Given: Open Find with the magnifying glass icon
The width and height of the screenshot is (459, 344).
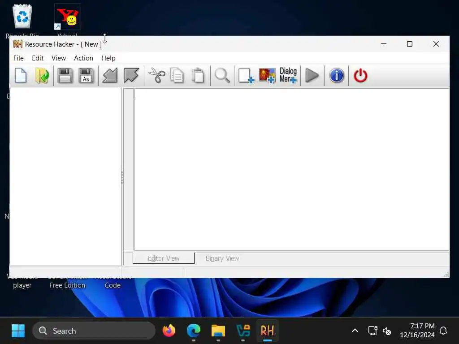Looking at the screenshot, I should click(x=222, y=75).
